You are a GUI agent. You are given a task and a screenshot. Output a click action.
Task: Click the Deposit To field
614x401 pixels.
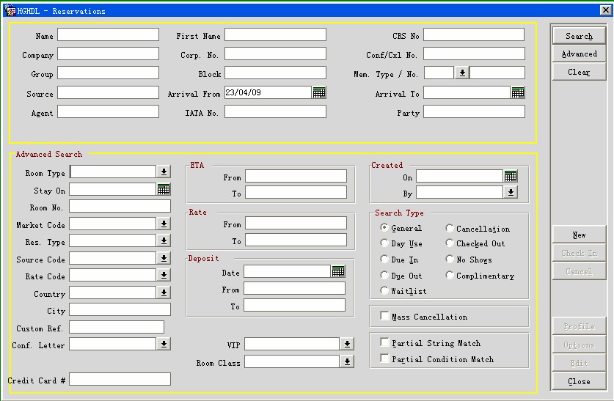coord(294,305)
